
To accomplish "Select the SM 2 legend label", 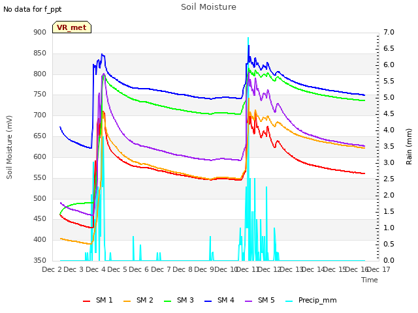I will point(145,300).
